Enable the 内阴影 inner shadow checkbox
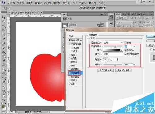Screen dimensions: 155x114 pyautogui.click(x=69, y=58)
